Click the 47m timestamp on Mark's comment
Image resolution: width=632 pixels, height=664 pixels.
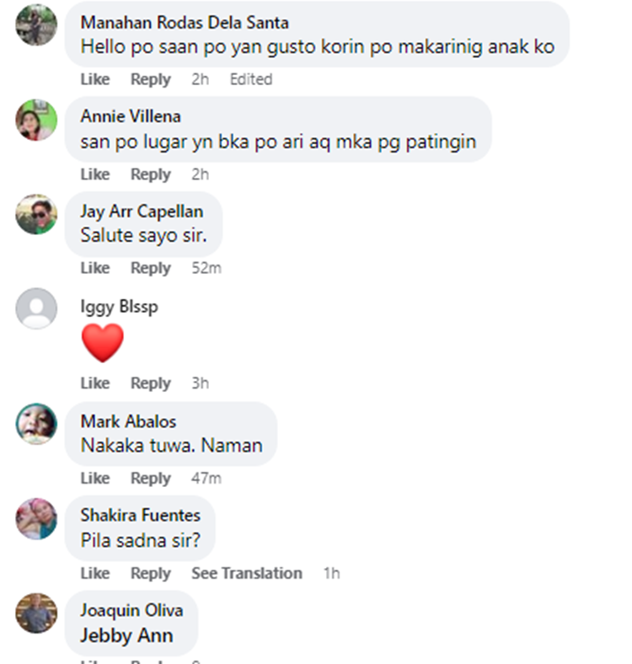point(206,478)
